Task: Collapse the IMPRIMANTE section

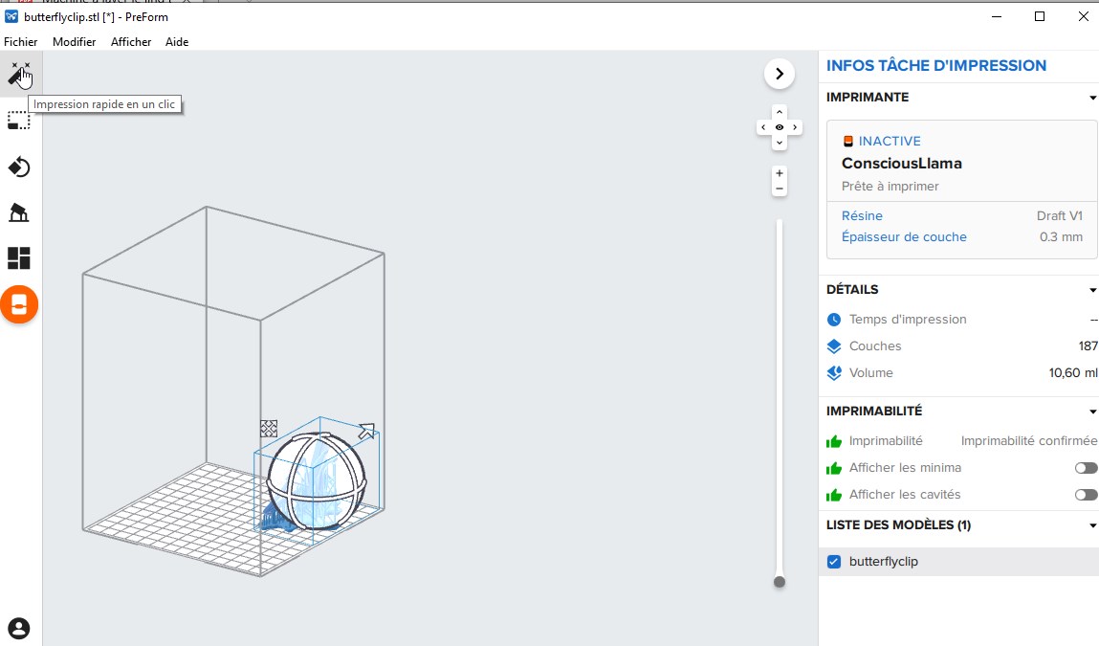Action: point(1092,98)
